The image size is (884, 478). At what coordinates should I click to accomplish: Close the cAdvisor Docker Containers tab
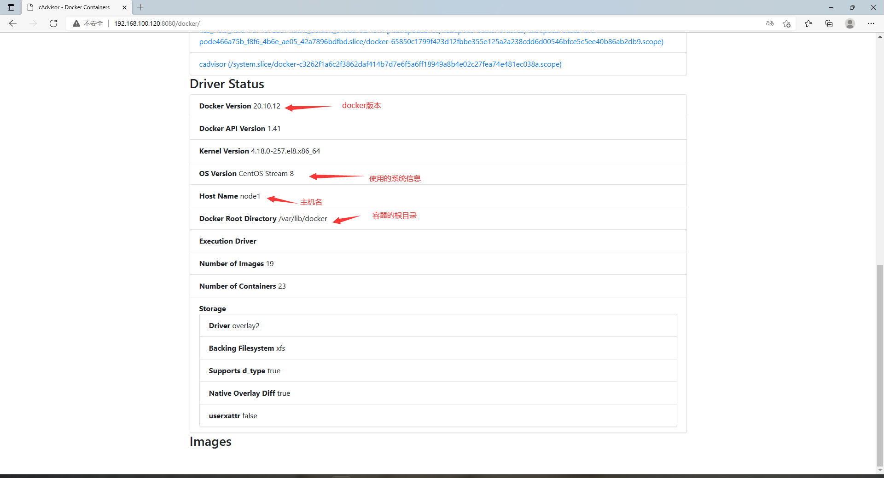tap(124, 7)
